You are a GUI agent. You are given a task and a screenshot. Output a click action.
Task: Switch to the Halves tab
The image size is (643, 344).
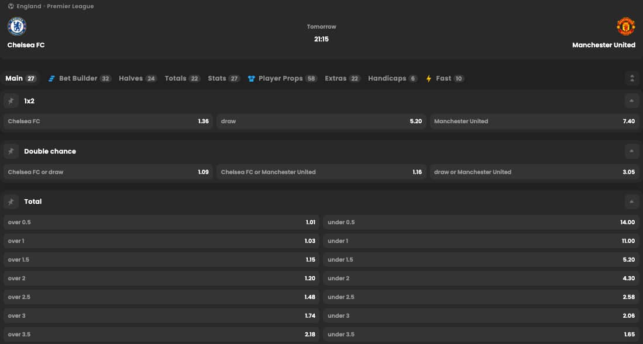(x=138, y=78)
